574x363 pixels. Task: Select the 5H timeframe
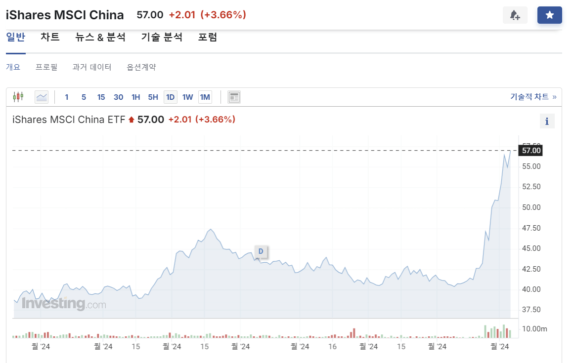pos(153,97)
